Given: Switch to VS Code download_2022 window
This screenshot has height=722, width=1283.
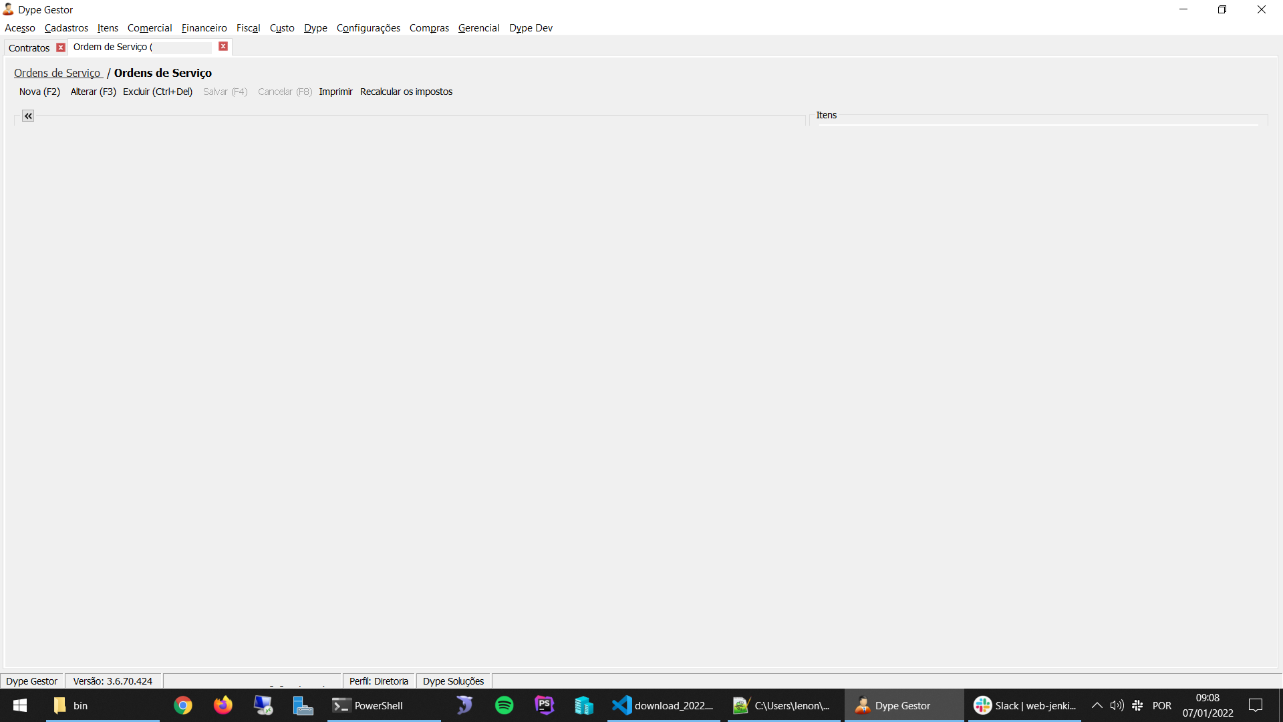Looking at the screenshot, I should [664, 705].
